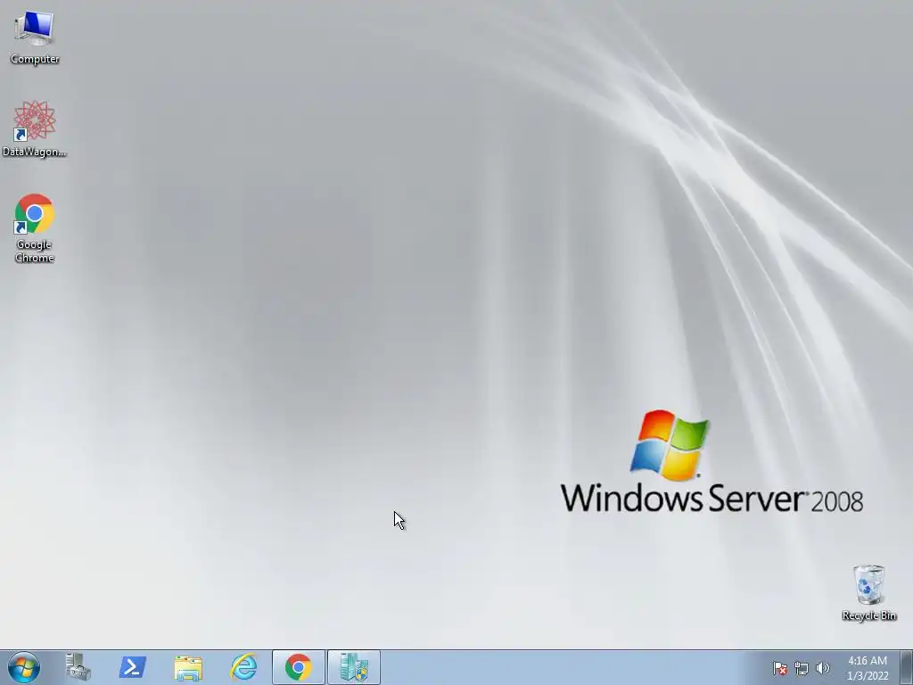This screenshot has width=913, height=685.
Task: Open the Action Center flag tray icon
Action: (x=780, y=668)
